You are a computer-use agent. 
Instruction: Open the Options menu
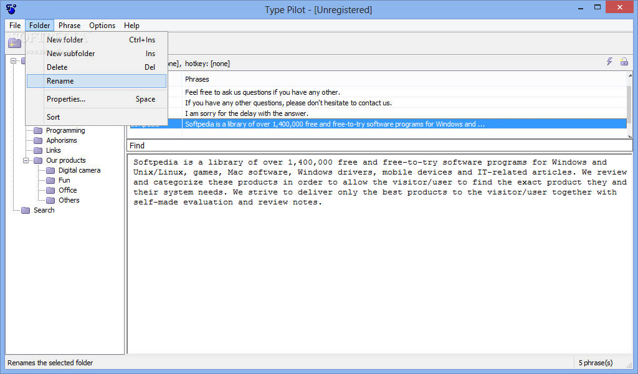click(x=102, y=25)
